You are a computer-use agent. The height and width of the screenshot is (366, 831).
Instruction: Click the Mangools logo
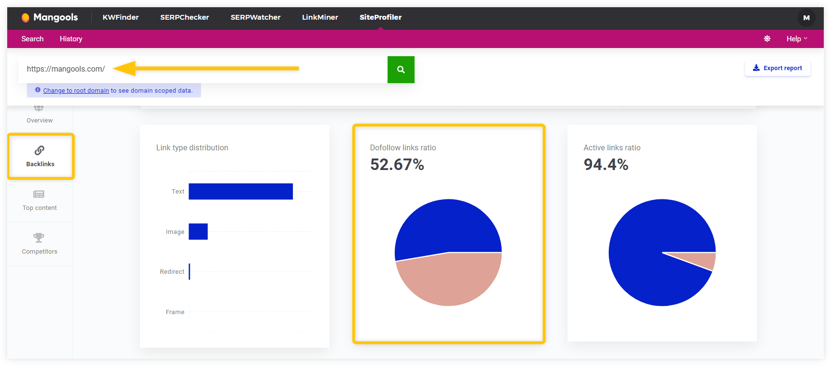tap(50, 18)
